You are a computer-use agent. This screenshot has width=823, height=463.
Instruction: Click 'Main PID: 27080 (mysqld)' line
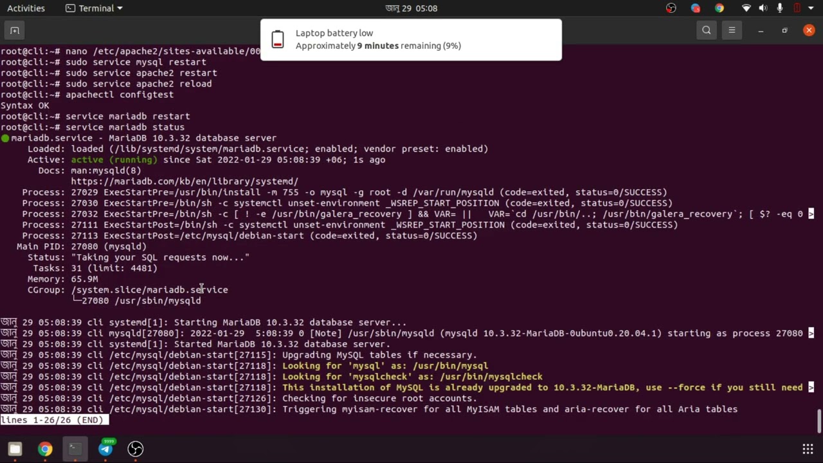(x=82, y=246)
